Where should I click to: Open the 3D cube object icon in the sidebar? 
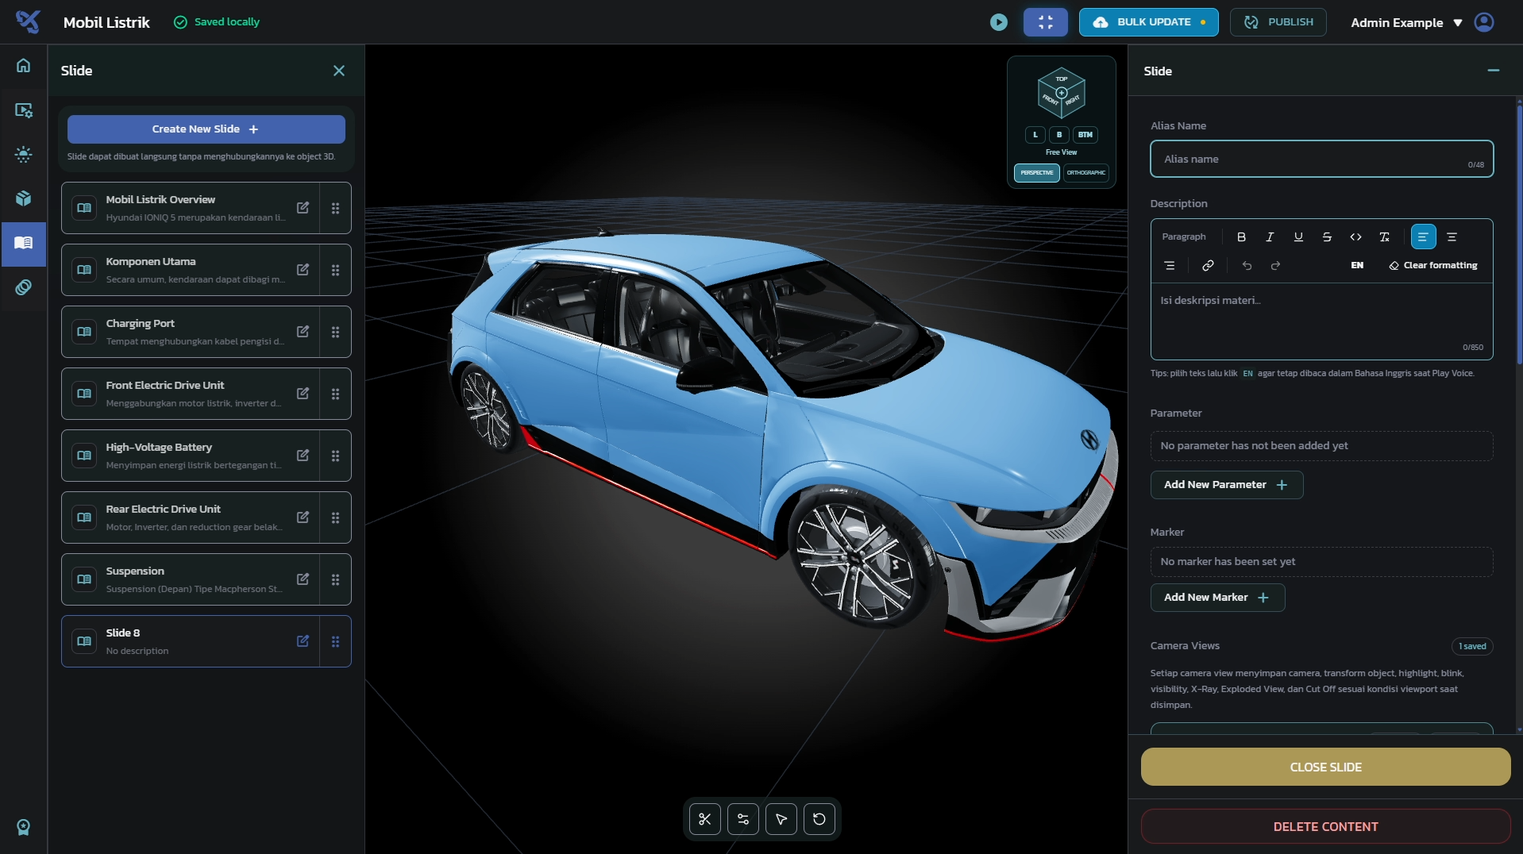(x=24, y=198)
